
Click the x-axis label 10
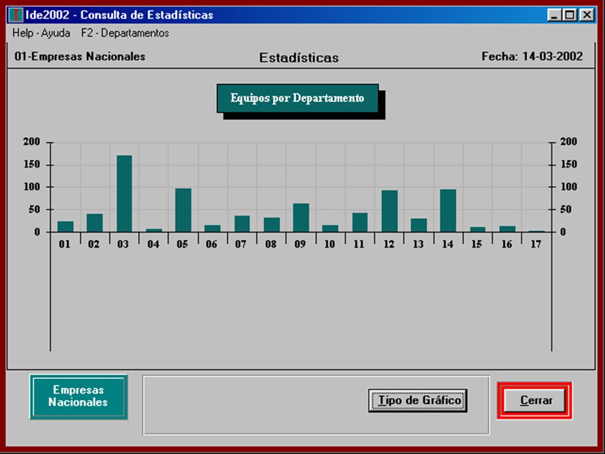coord(330,244)
